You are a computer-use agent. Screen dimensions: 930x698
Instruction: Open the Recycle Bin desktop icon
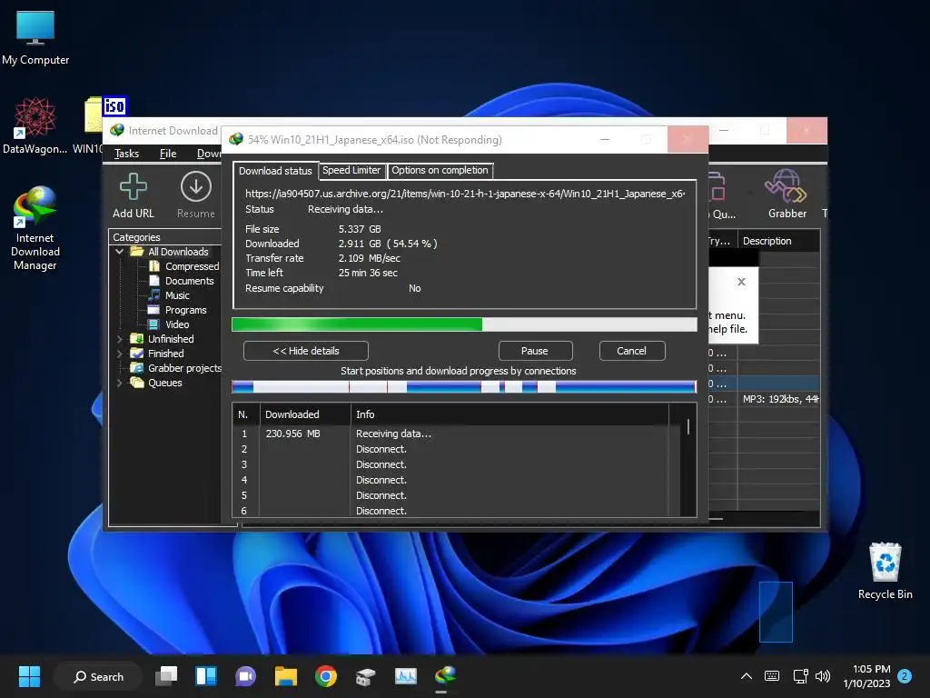pos(885,571)
